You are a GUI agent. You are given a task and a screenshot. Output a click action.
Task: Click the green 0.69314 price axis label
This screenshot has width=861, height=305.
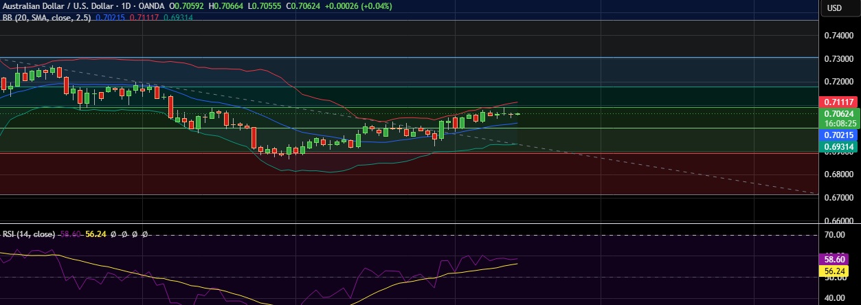pyautogui.click(x=838, y=147)
